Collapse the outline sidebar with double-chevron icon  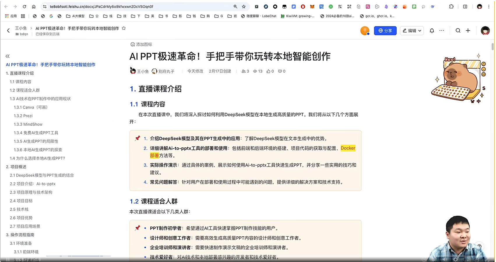(x=8, y=56)
